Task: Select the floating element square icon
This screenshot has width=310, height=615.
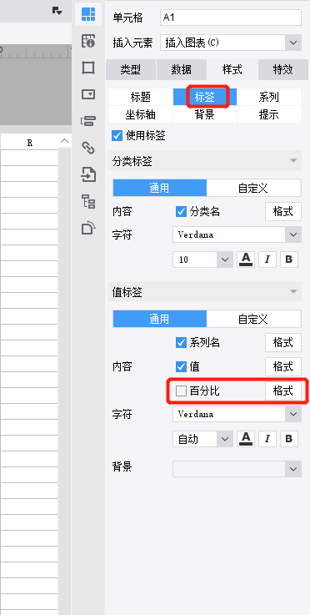Action: tap(88, 68)
